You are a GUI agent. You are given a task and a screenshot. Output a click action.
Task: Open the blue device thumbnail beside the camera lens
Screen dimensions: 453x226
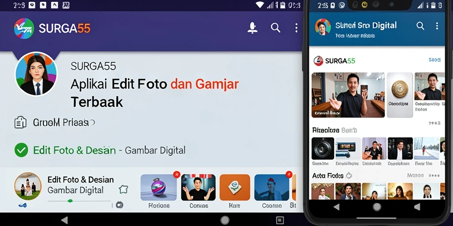click(348, 148)
